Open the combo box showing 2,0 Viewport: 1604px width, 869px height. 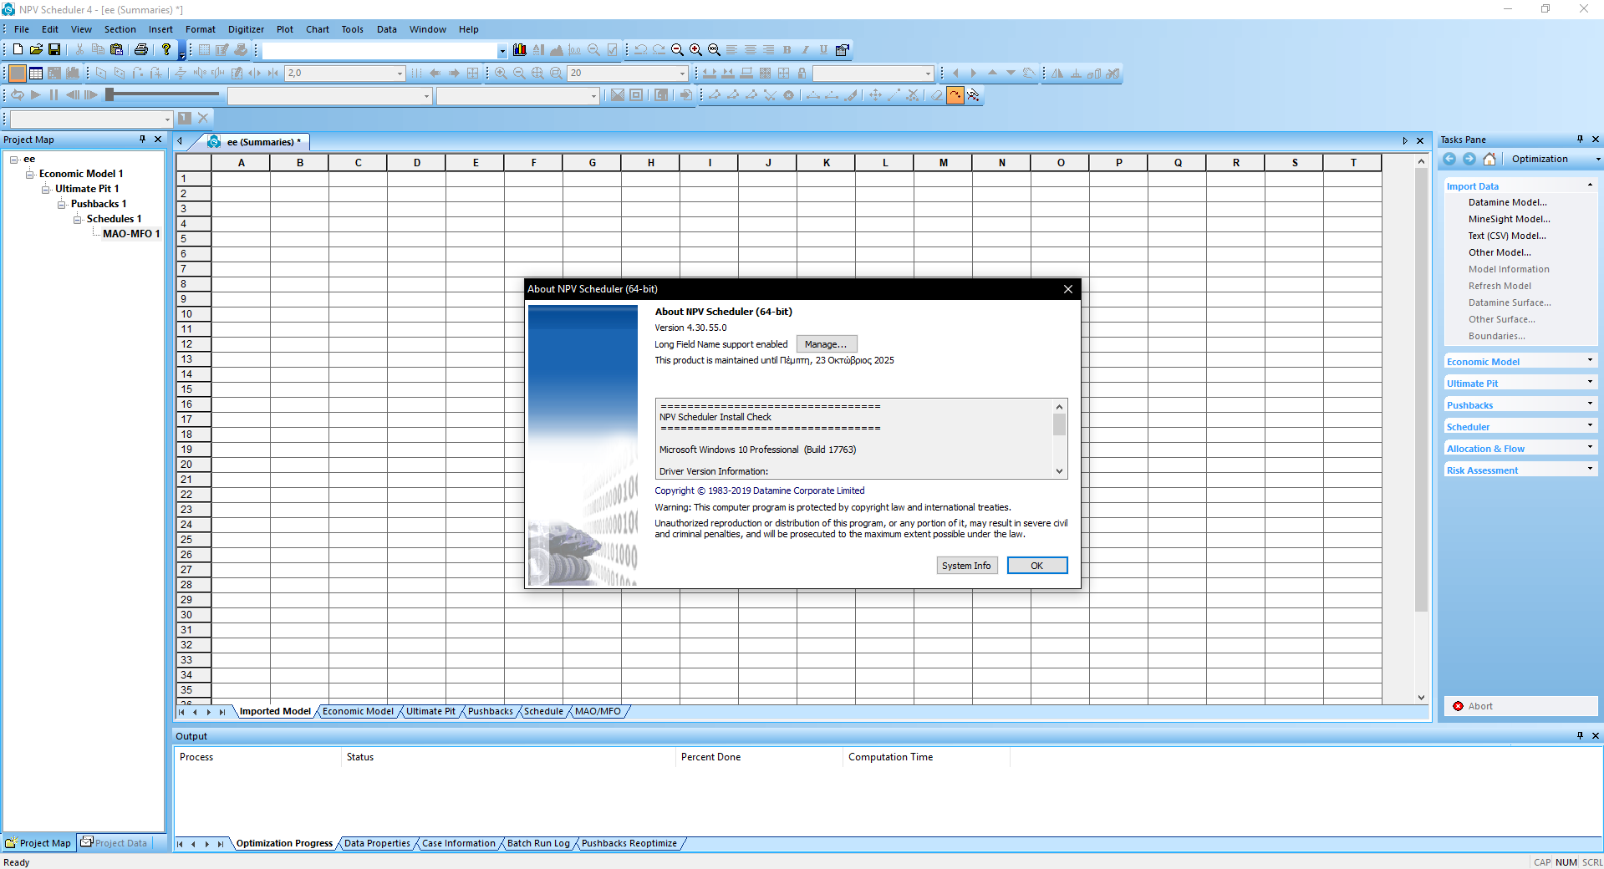[x=345, y=74]
